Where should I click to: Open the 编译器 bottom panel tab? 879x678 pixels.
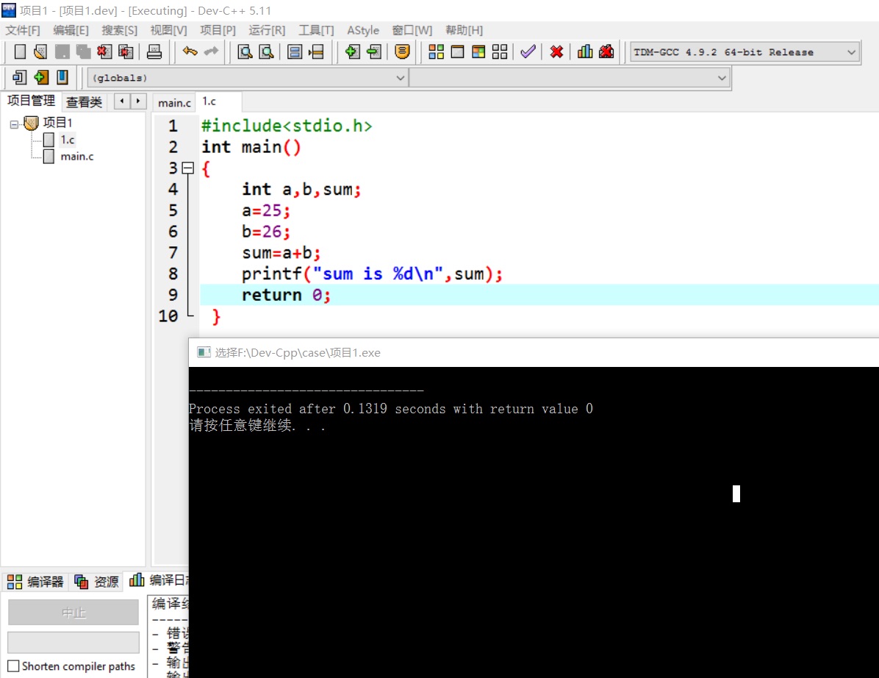pyautogui.click(x=36, y=582)
